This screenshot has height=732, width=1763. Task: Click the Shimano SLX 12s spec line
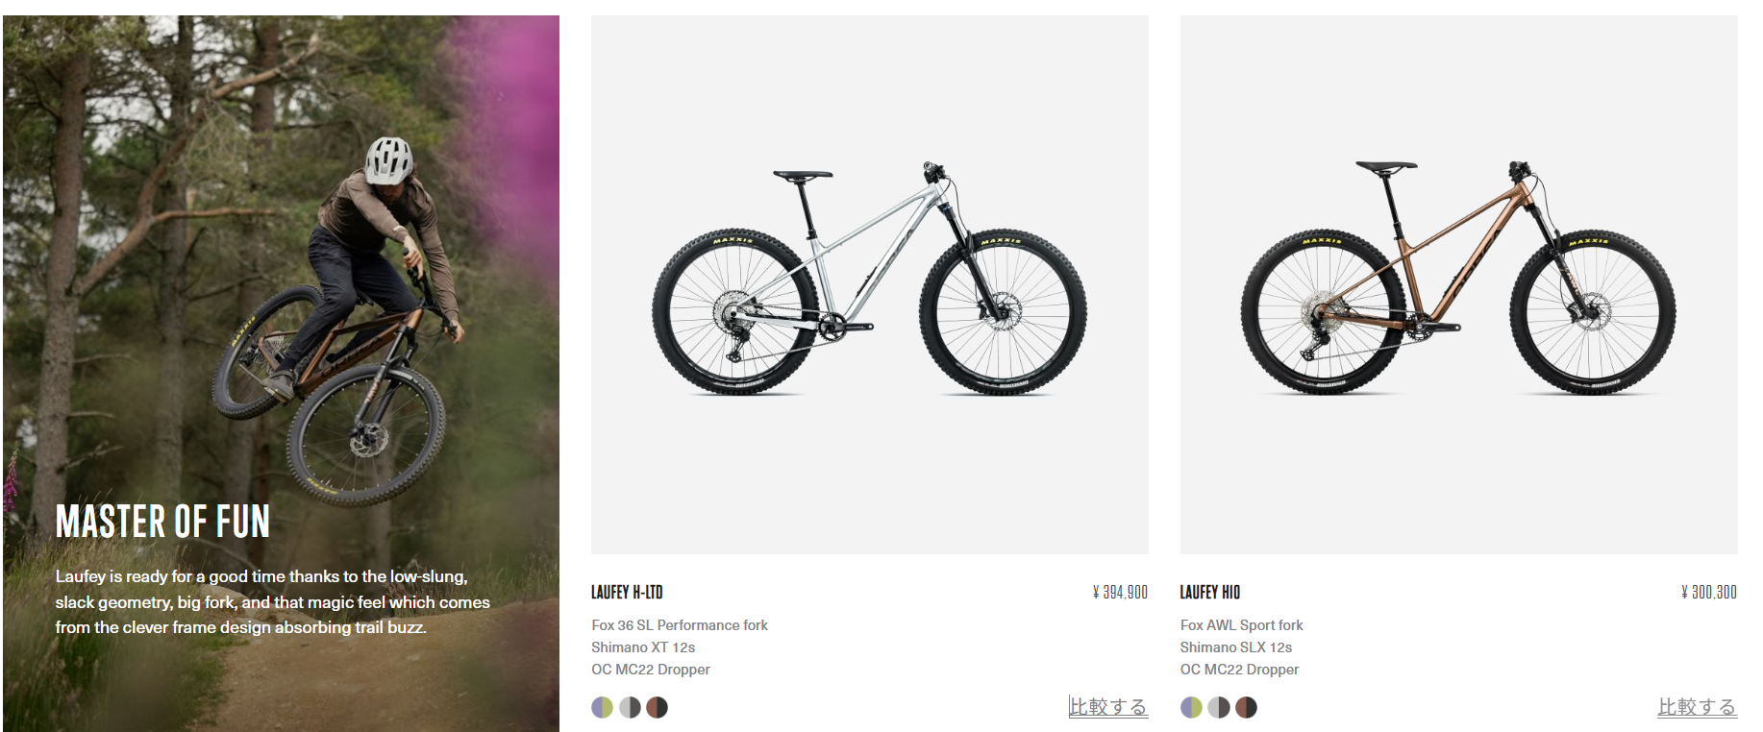[1235, 647]
